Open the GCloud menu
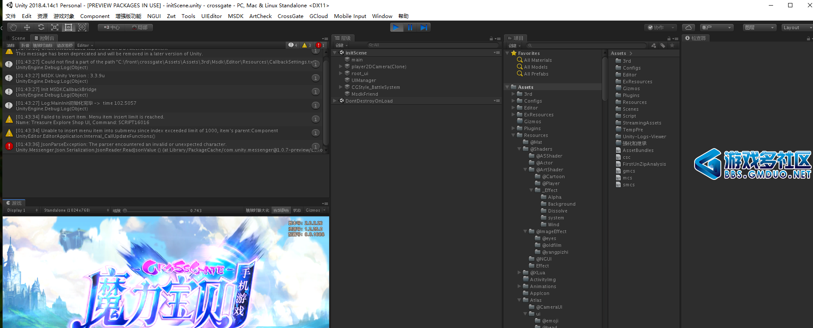This screenshot has width=813, height=328. 319,16
